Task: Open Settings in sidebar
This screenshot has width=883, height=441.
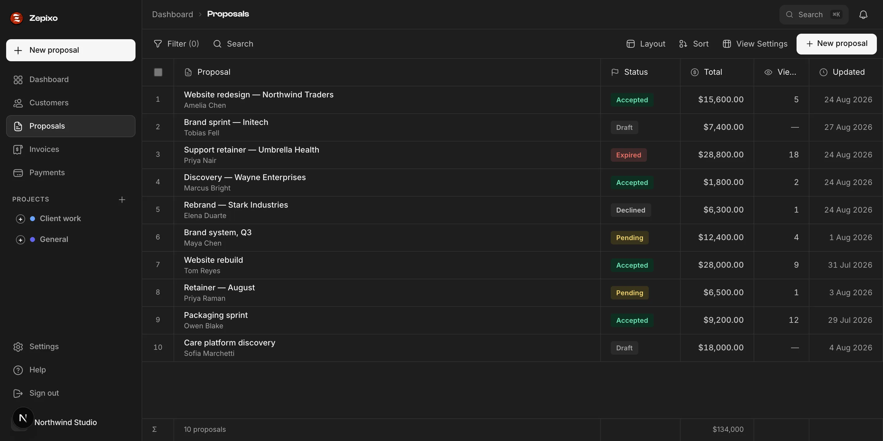Action: [71, 347]
